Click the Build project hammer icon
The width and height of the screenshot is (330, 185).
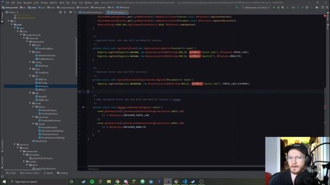(x=237, y=7)
